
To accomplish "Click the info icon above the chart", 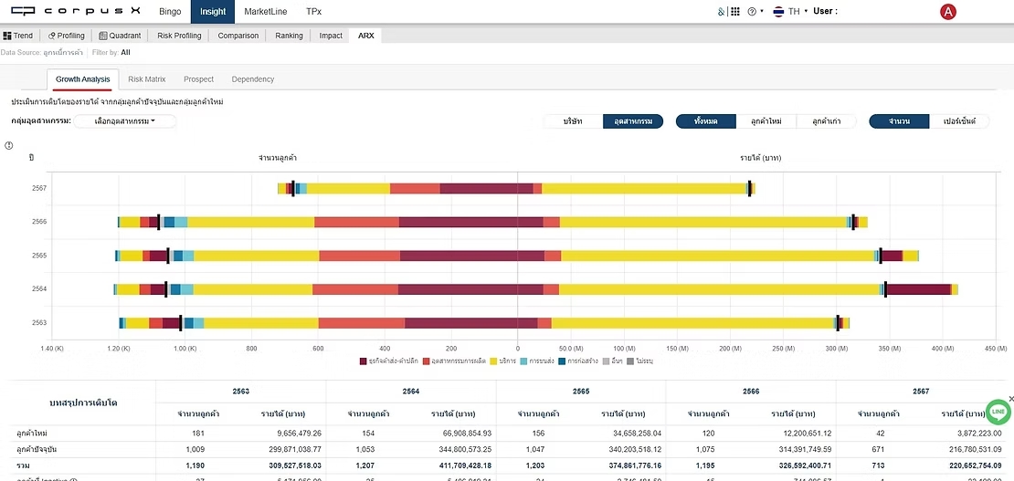I will [9, 145].
